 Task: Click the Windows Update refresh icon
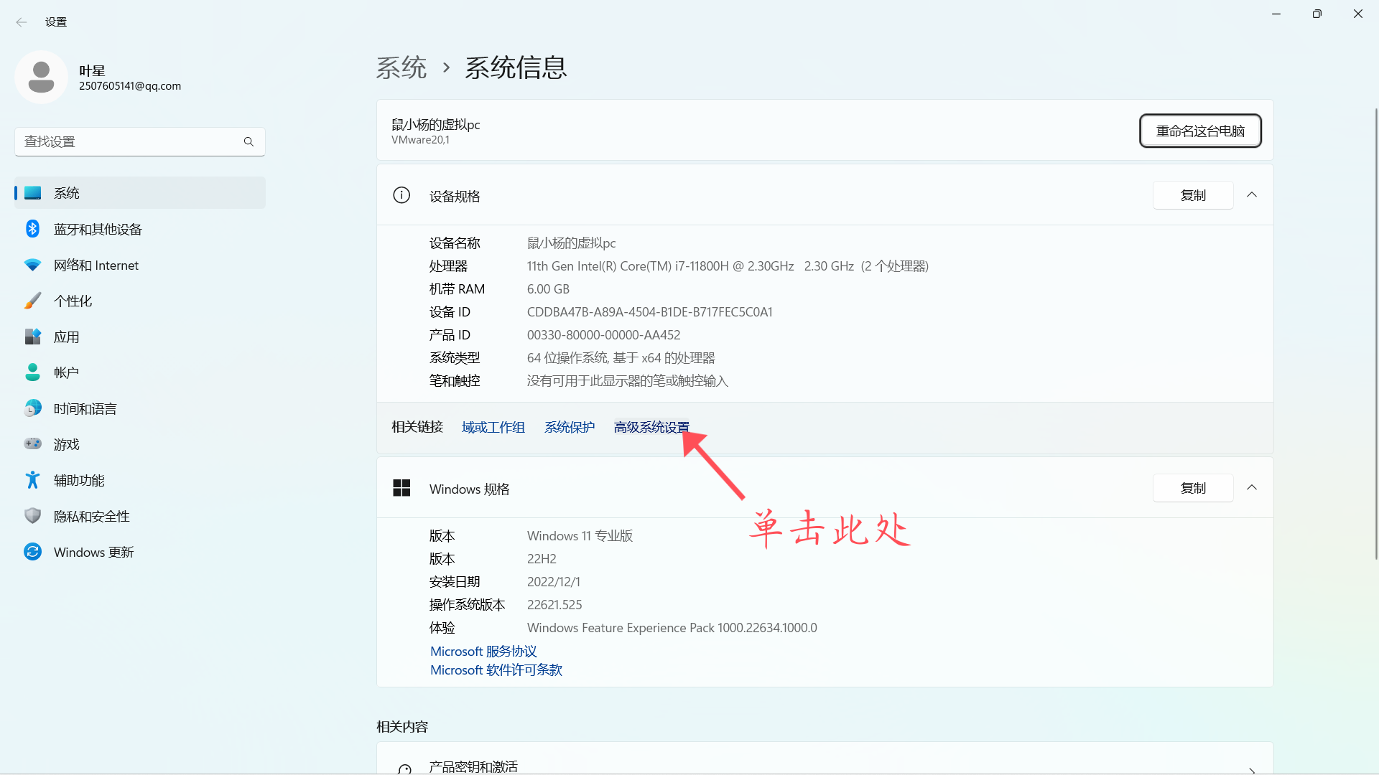(32, 552)
